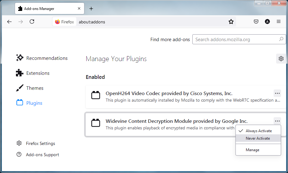Choose Never Activate for Widevine plugin

click(258, 138)
